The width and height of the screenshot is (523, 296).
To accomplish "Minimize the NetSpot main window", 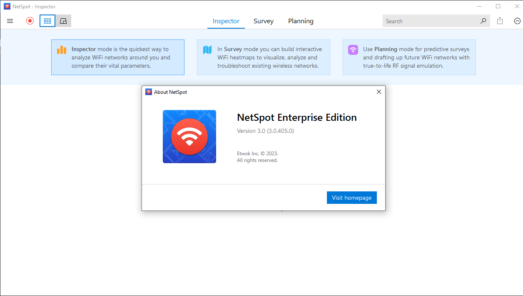I will [x=479, y=6].
